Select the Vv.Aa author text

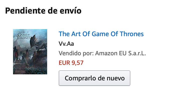(x=66, y=44)
